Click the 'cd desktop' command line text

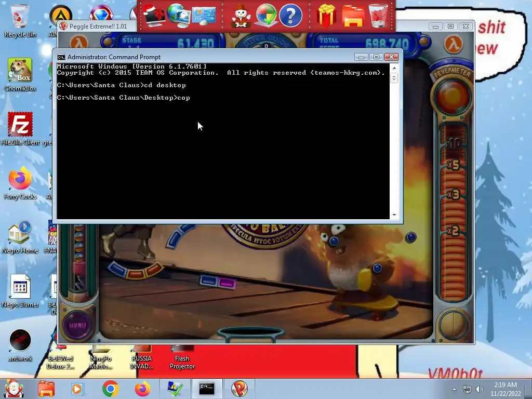click(165, 85)
